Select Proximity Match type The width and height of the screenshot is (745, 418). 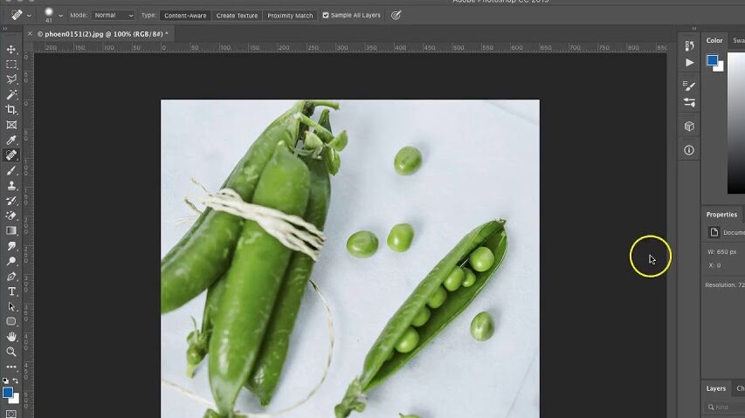coord(290,16)
